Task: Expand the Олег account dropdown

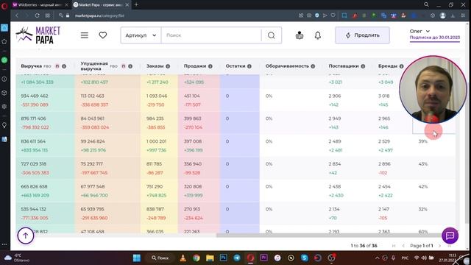Action: click(x=419, y=31)
